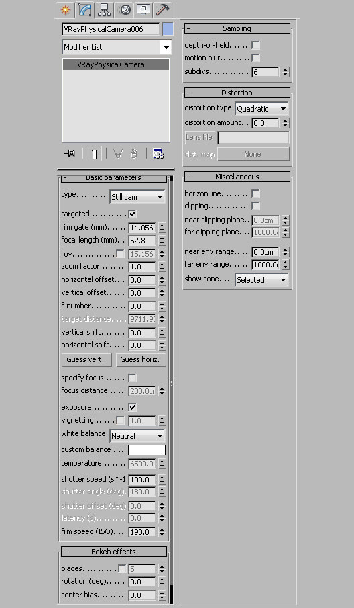The height and width of the screenshot is (608, 354).
Task: Toggle the exposure checkbox
Action: (x=132, y=408)
